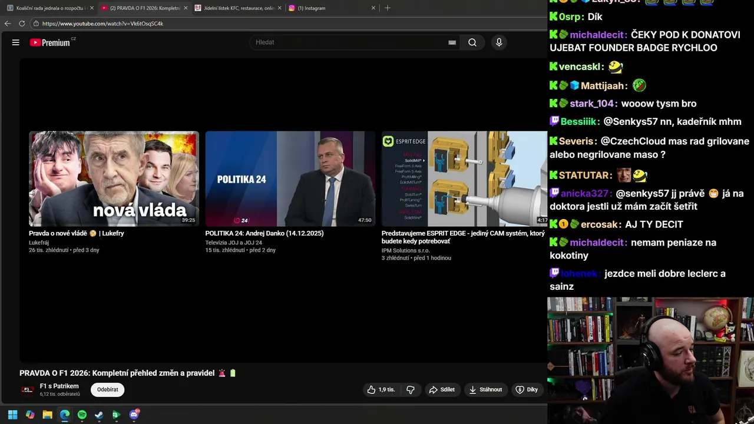Click the 39:25 duration badge

188,220
